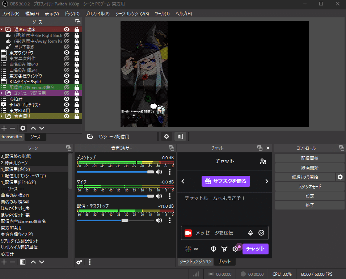The image size is (346, 279).
Task: Click Bits icon in chat message box
Action: coord(250,233)
